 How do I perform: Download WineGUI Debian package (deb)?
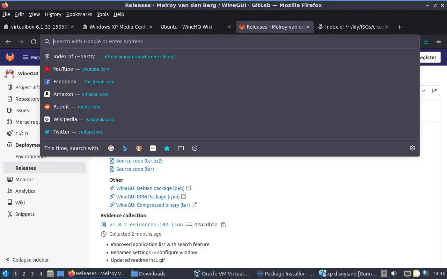(150, 188)
